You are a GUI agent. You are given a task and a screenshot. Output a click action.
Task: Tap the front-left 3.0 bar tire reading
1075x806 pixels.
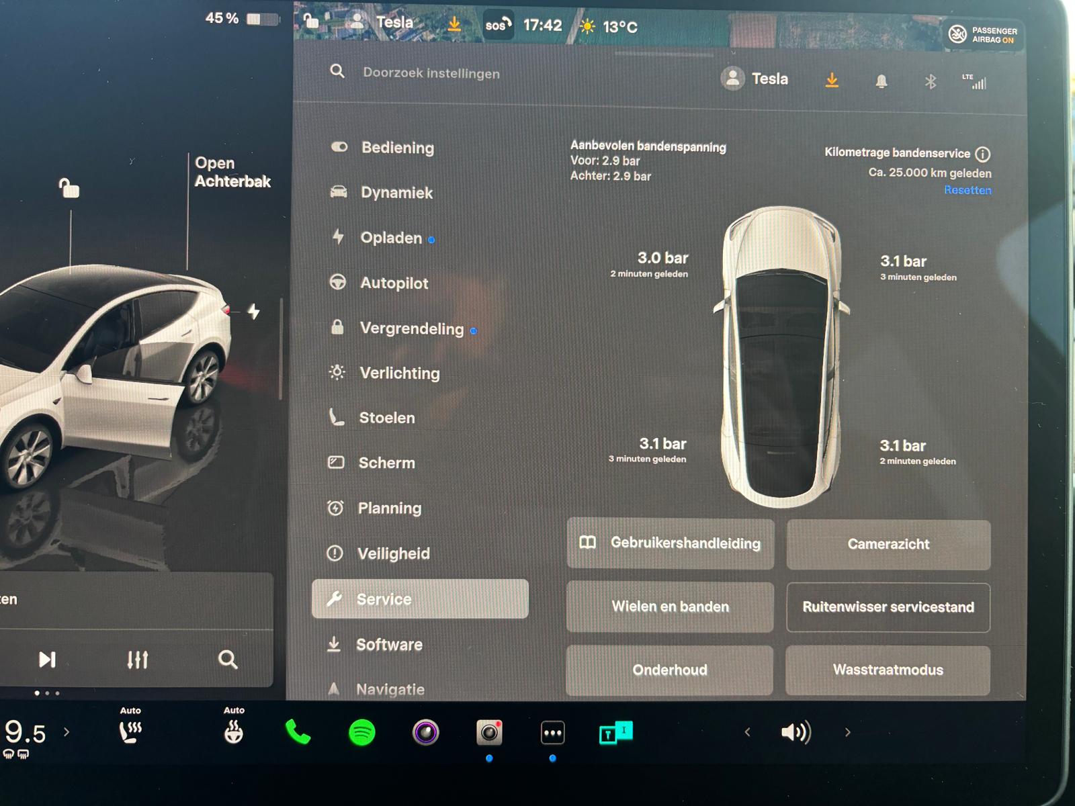(650, 264)
